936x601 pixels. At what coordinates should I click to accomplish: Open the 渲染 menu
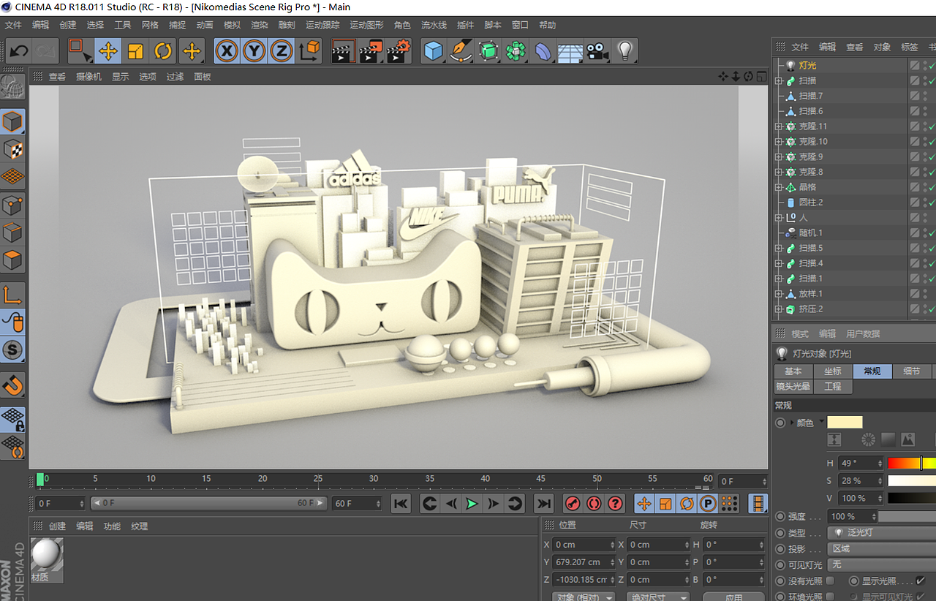260,25
